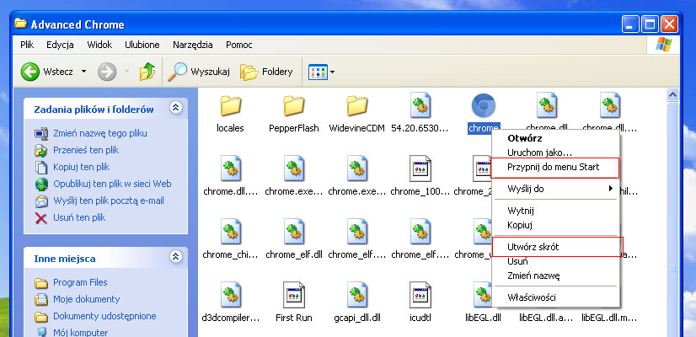
Task: Select the libEGL.dll file icon
Action: tap(483, 294)
